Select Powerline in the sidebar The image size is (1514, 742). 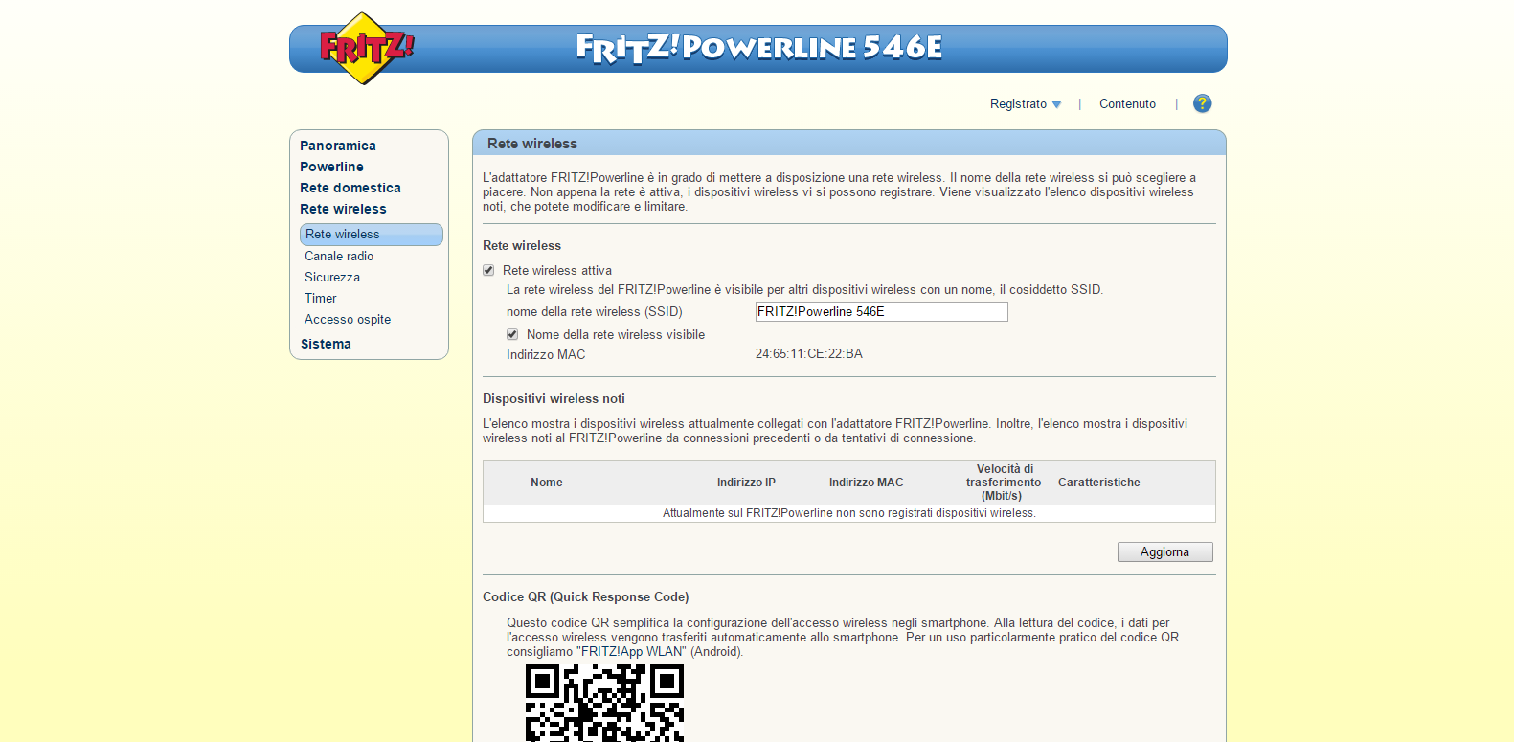[331, 167]
